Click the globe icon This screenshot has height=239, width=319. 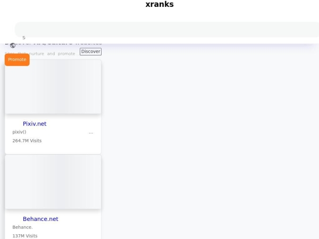(13, 46)
